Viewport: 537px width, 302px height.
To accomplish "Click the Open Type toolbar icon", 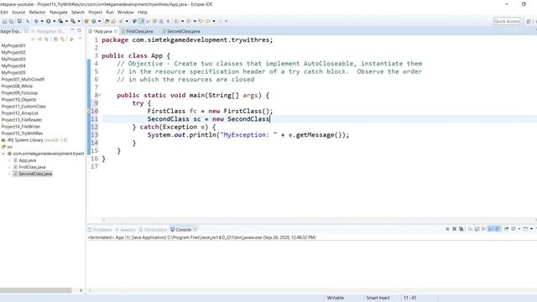I will 107,21.
